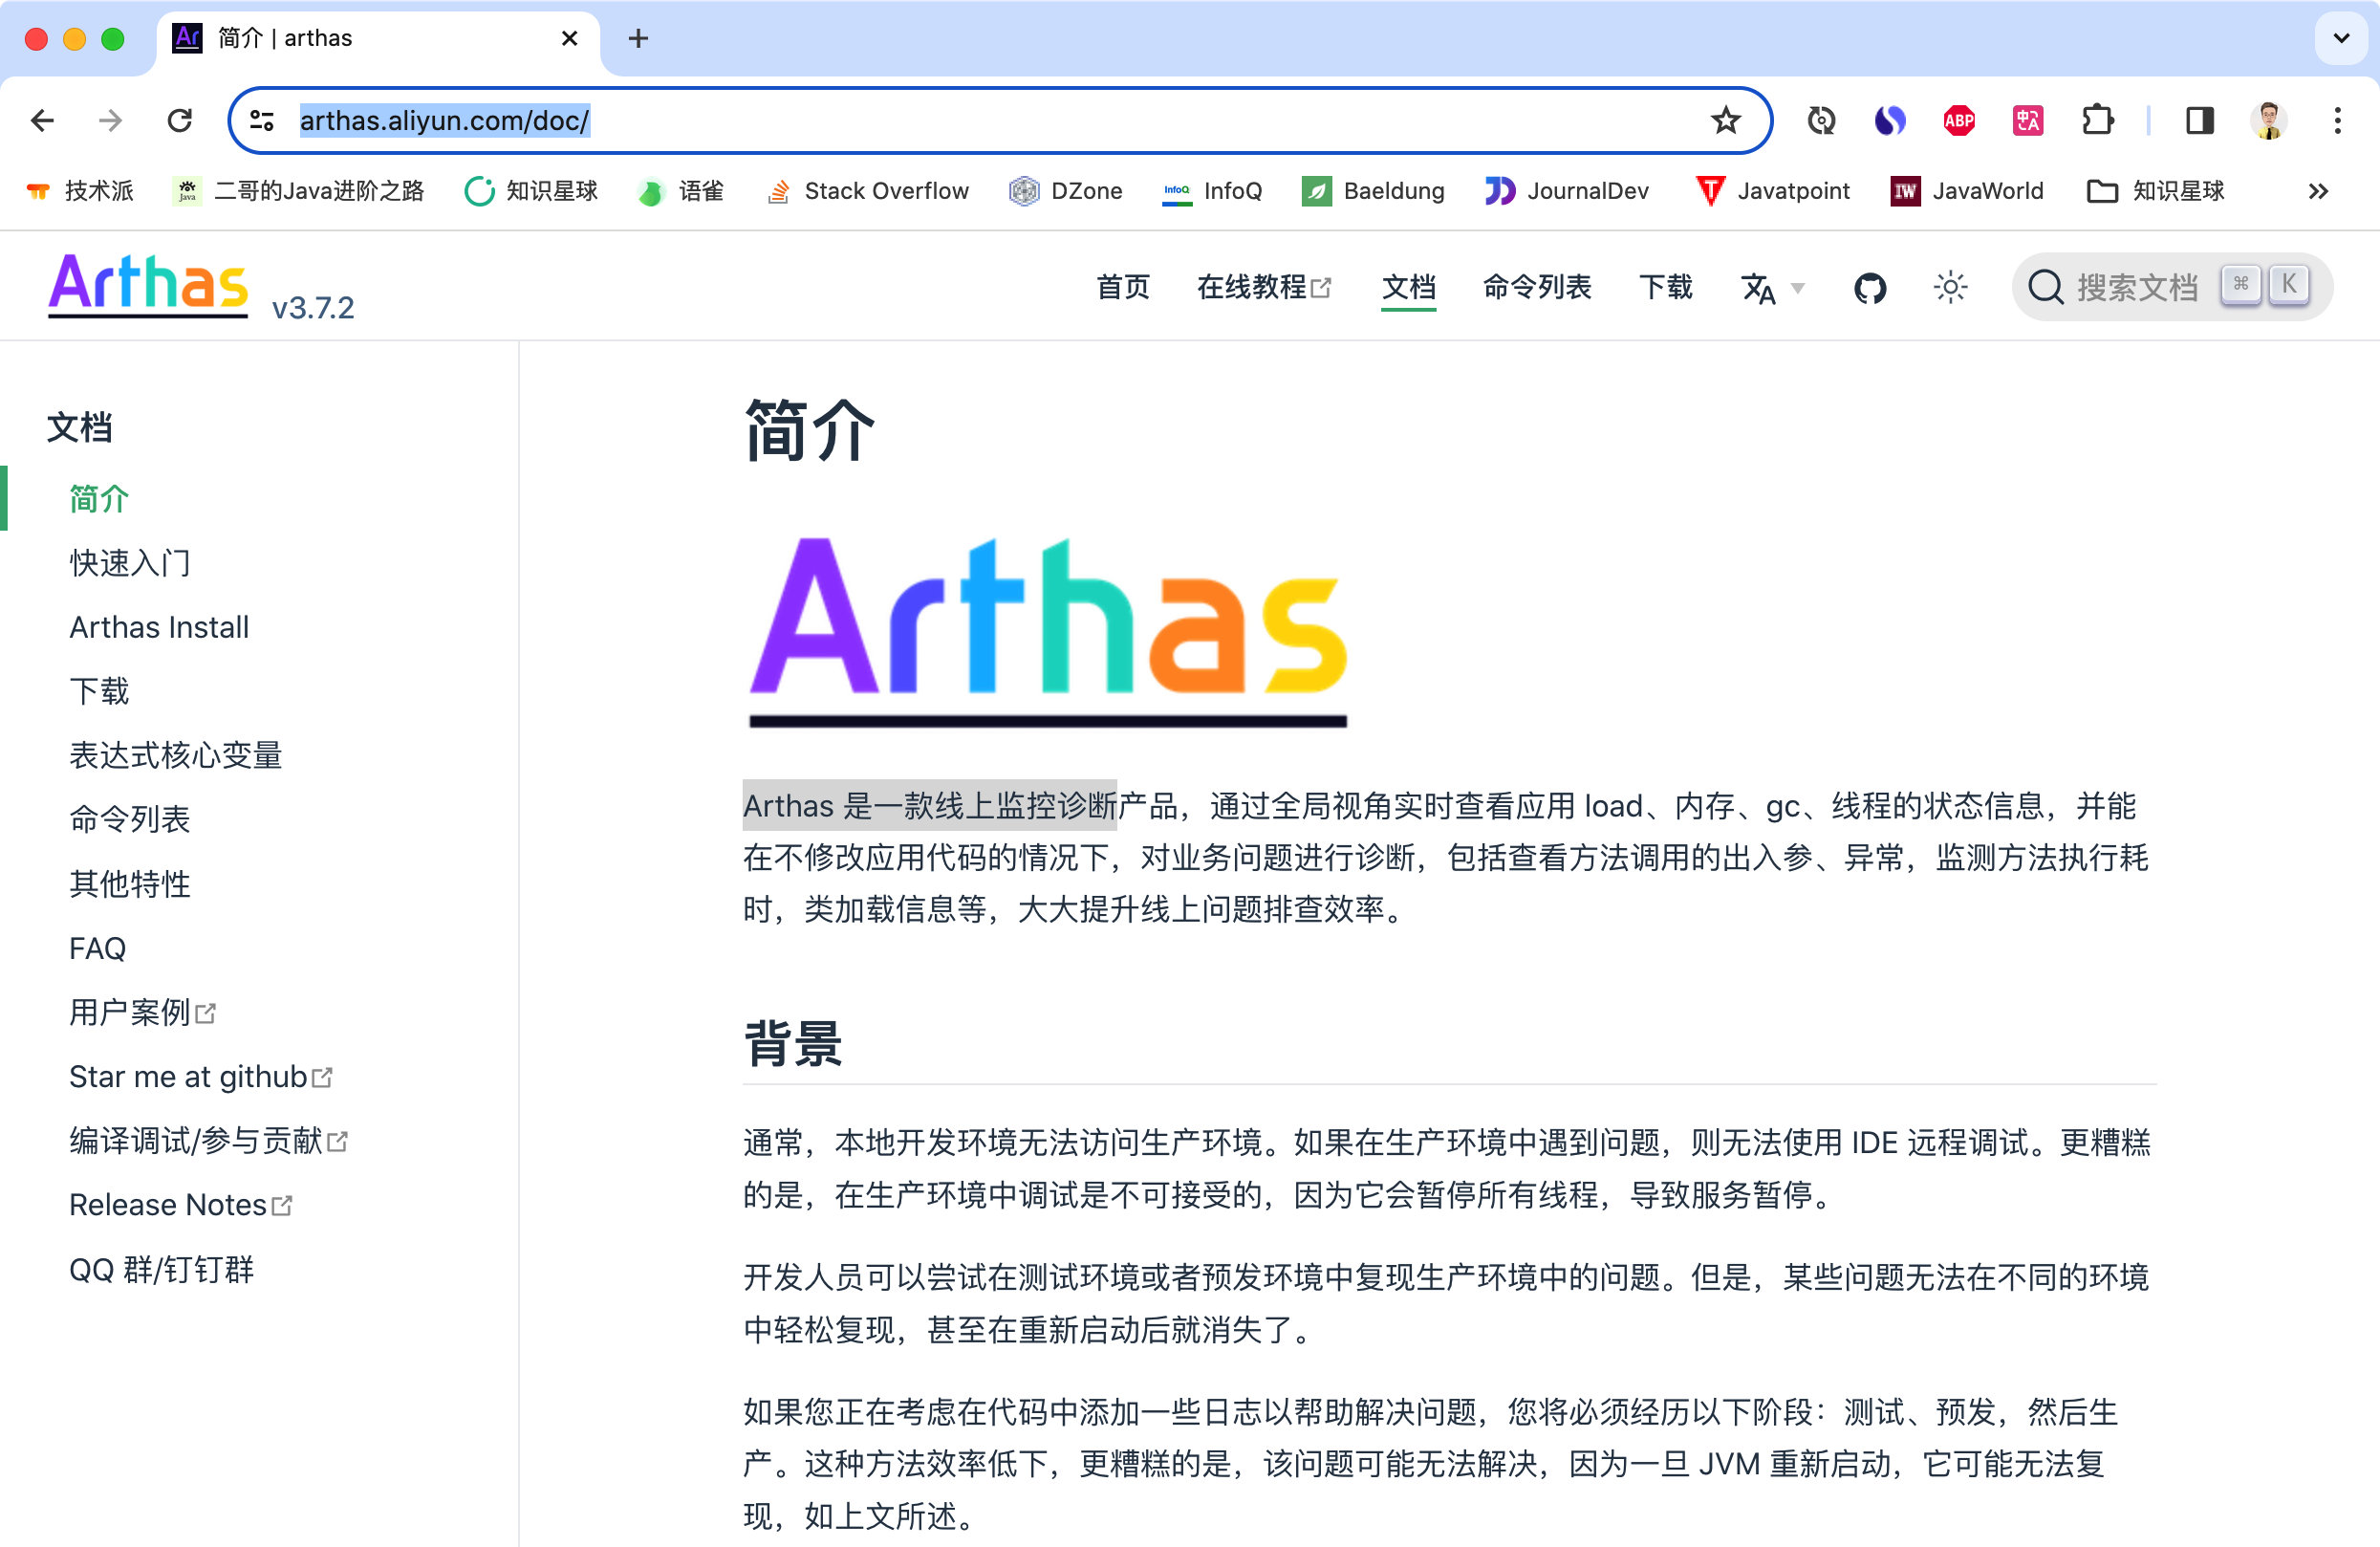Open Chrome extensions puzzle icon
This screenshot has width=2380, height=1547.
coord(2097,121)
